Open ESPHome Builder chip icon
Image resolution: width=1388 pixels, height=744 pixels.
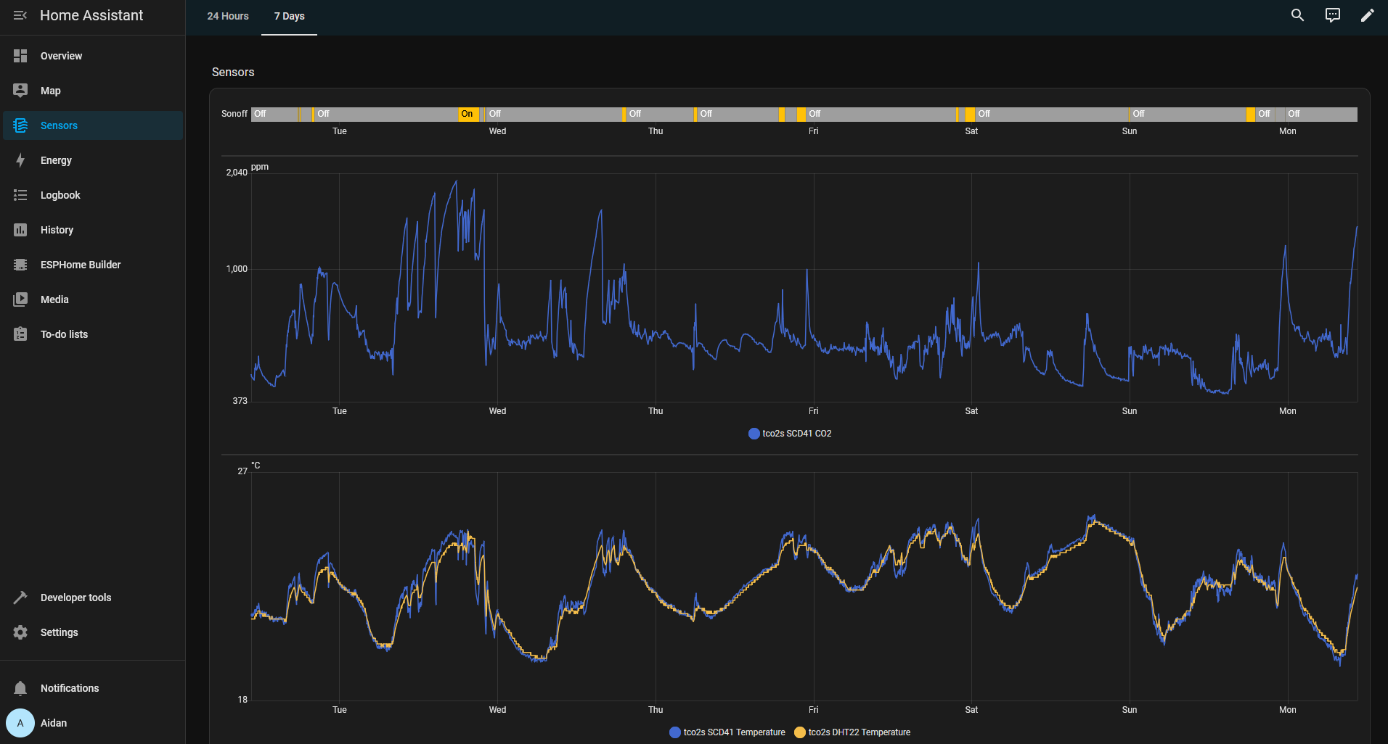[x=20, y=265]
